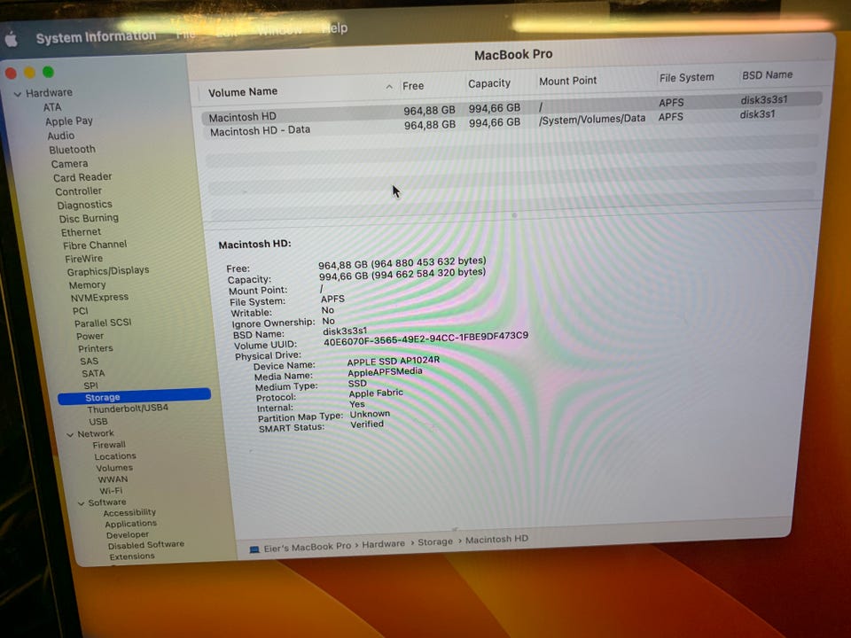The height and width of the screenshot is (638, 851).
Task: Click the Volume UUID value
Action: pos(425,338)
